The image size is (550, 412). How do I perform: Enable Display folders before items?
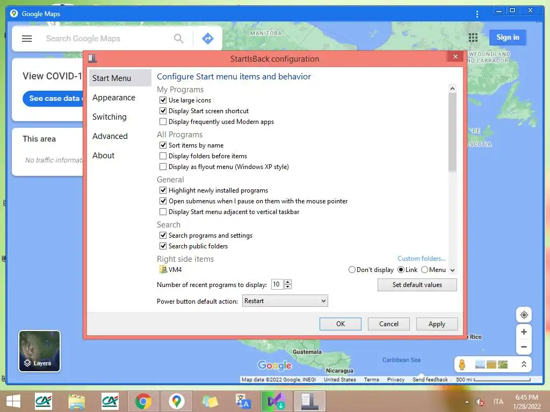[163, 156]
